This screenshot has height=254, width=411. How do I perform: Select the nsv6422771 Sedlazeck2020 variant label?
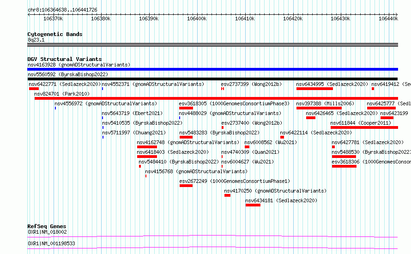pos(65,84)
